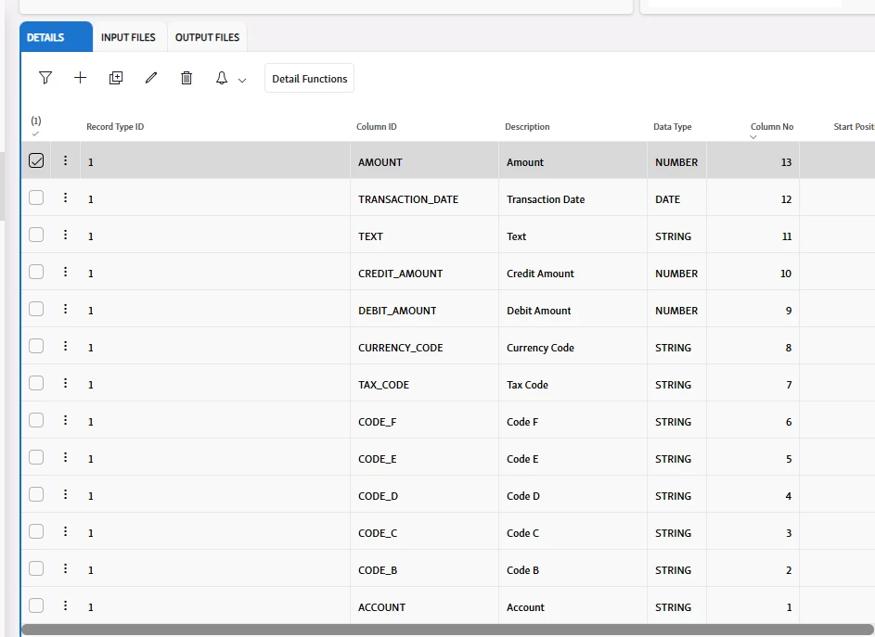The image size is (875, 637).
Task: Uncheck the AMOUNT row checkbox
Action: click(36, 160)
